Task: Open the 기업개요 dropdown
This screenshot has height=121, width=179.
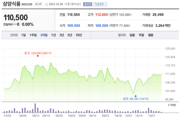Action: pos(100,4)
